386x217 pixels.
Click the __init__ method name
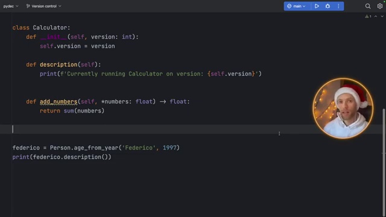(x=54, y=37)
